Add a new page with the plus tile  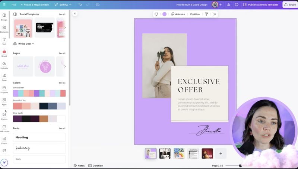tap(221, 153)
